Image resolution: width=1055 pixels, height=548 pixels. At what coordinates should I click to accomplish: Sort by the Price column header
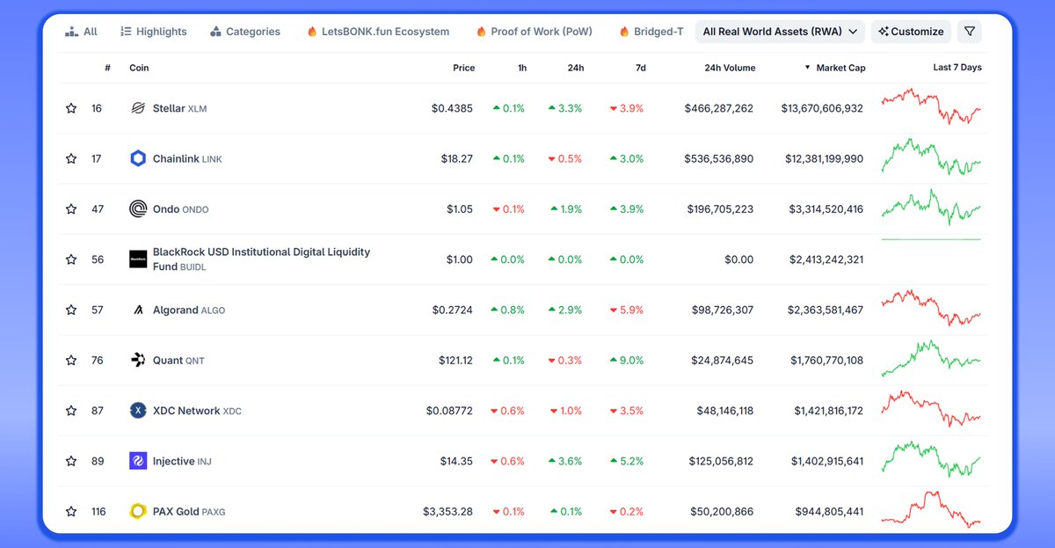pyautogui.click(x=464, y=68)
